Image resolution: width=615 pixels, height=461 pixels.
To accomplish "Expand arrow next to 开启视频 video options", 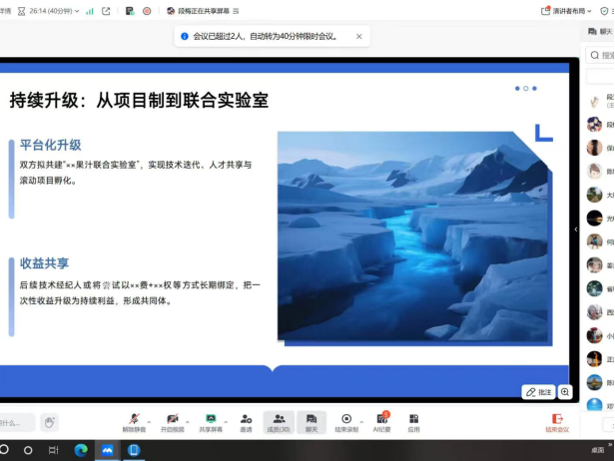I will tap(186, 419).
